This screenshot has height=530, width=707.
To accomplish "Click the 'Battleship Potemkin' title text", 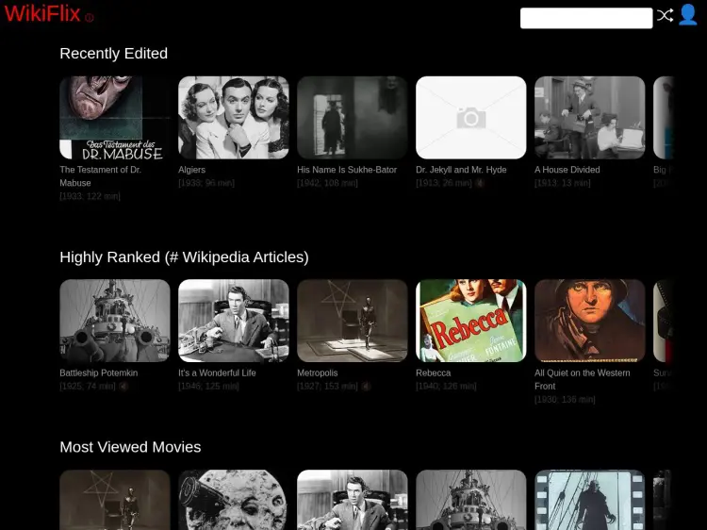I will pos(99,373).
